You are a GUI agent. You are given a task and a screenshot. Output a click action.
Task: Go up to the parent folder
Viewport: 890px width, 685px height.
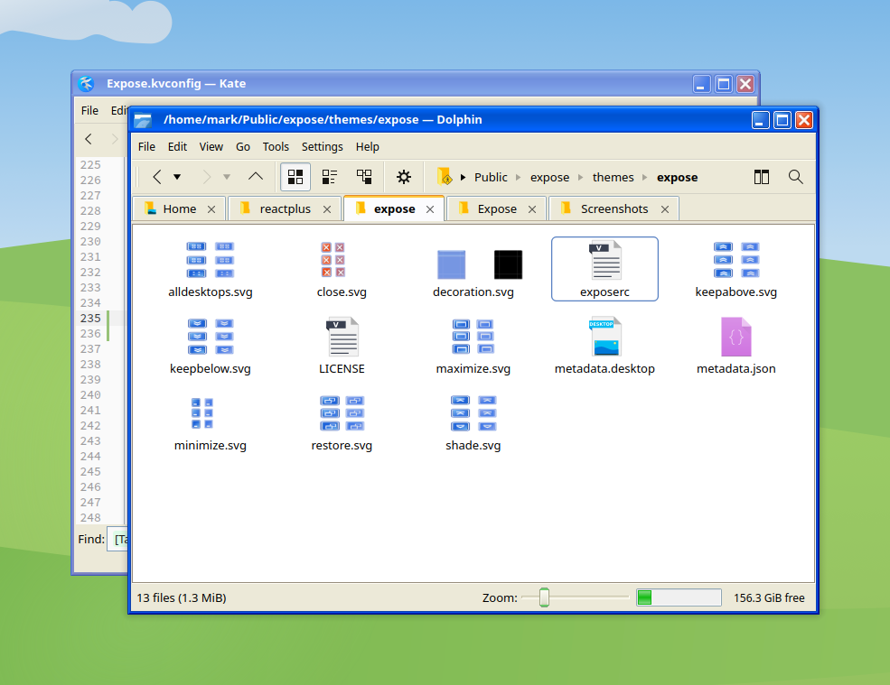pos(256,176)
